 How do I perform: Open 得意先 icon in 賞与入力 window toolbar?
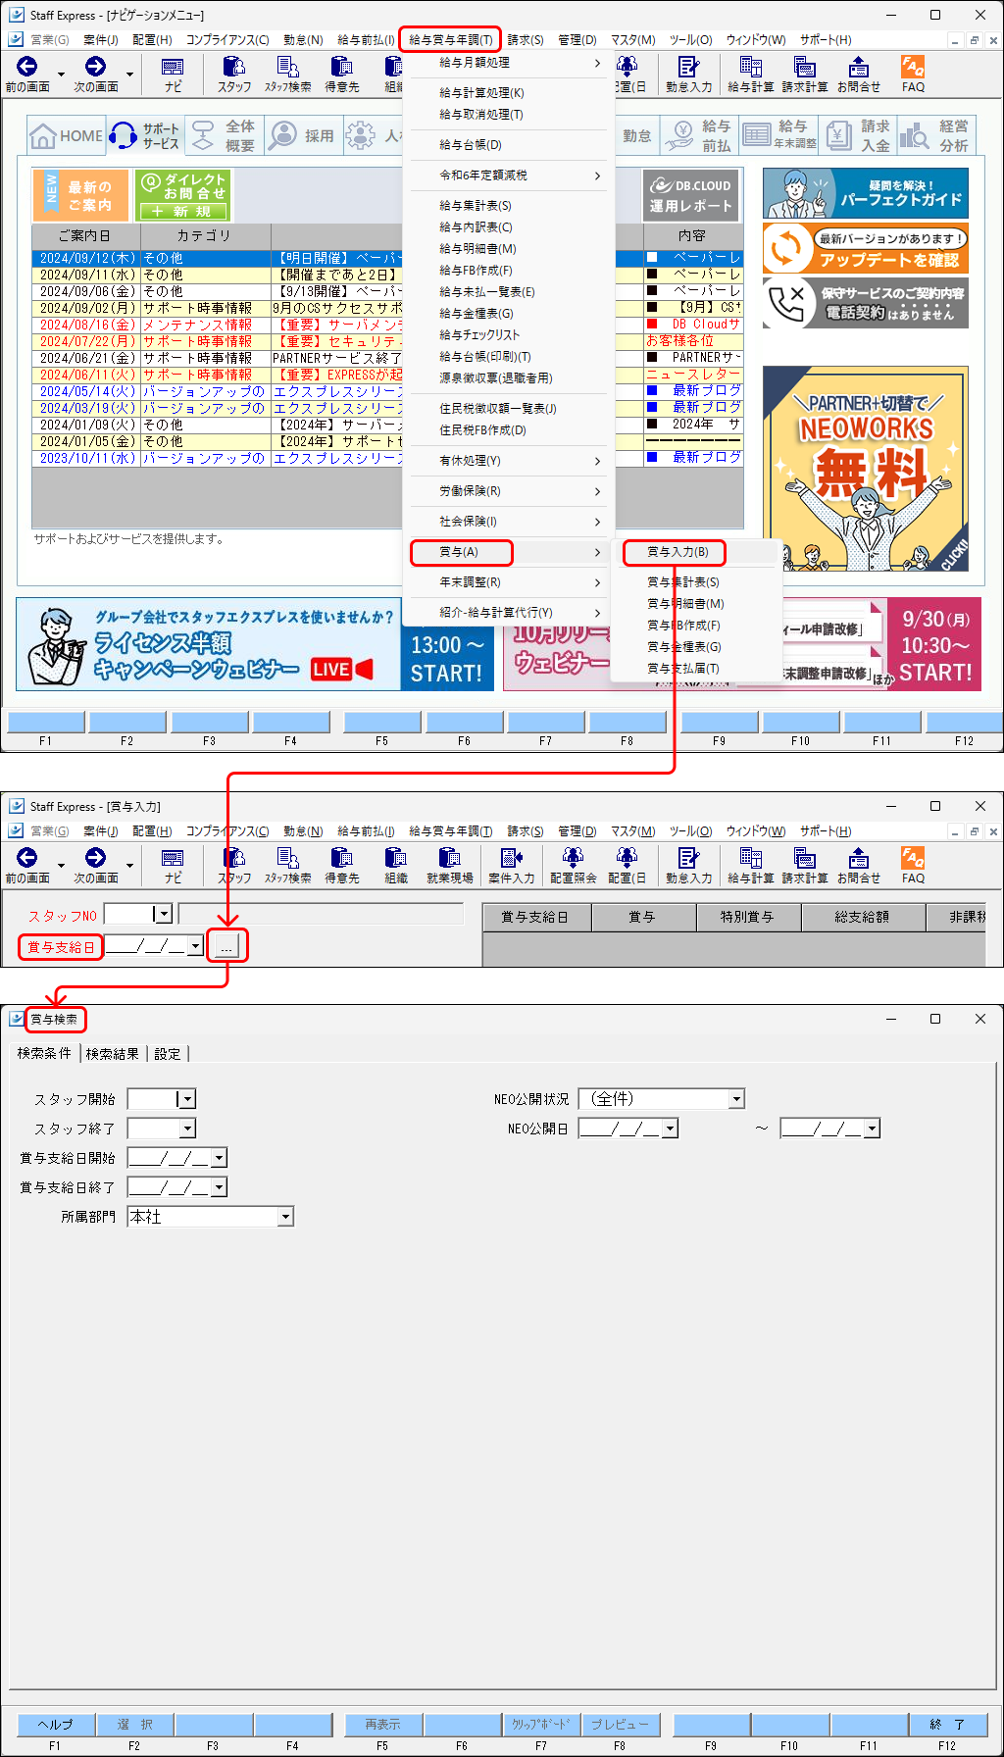[342, 865]
